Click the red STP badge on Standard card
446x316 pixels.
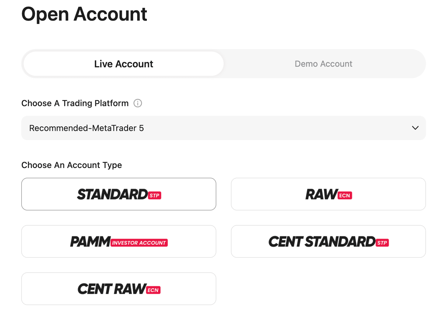[x=155, y=195]
